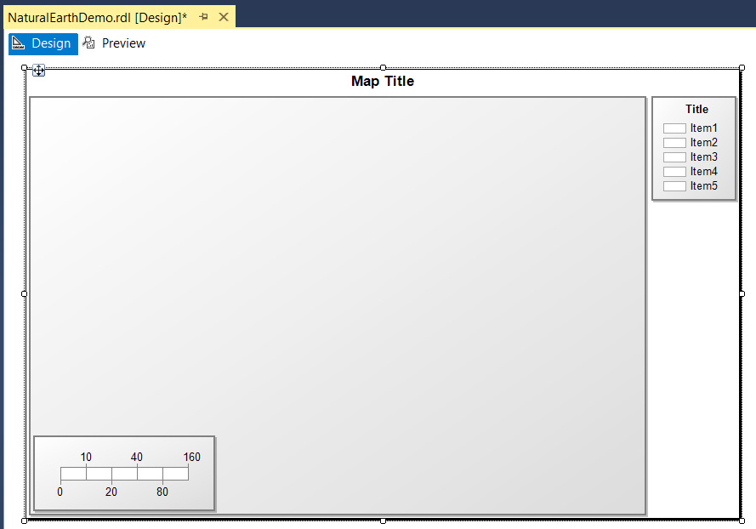Screen dimensions: 756x529
Task: Select the NaturalEarthDemo.rdl [Design] document tab
Action: [97, 17]
